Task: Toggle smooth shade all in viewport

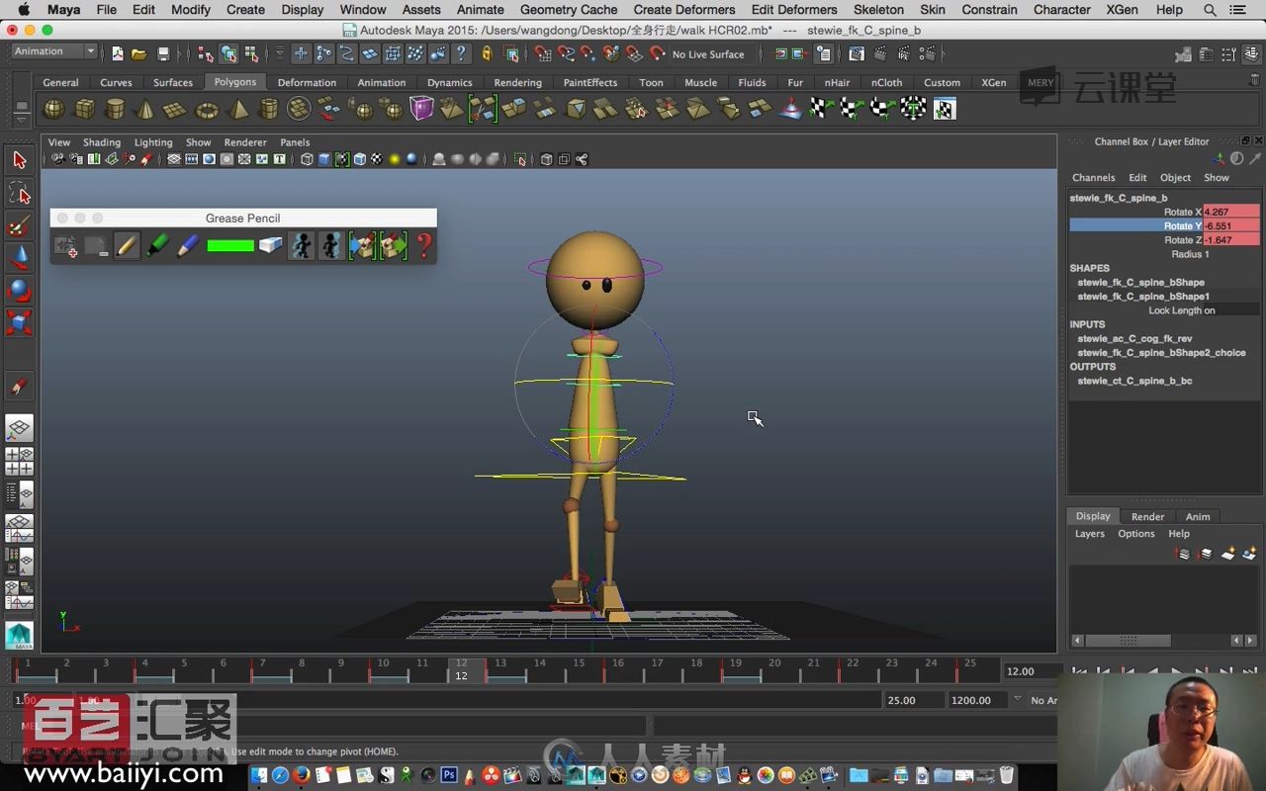Action: tap(324, 159)
